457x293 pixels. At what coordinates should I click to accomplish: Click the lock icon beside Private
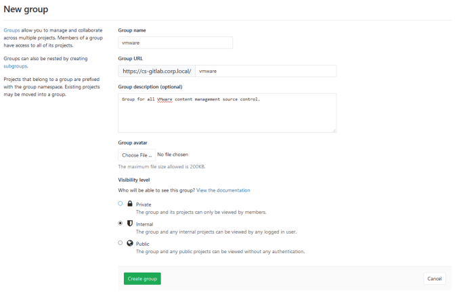pos(130,203)
